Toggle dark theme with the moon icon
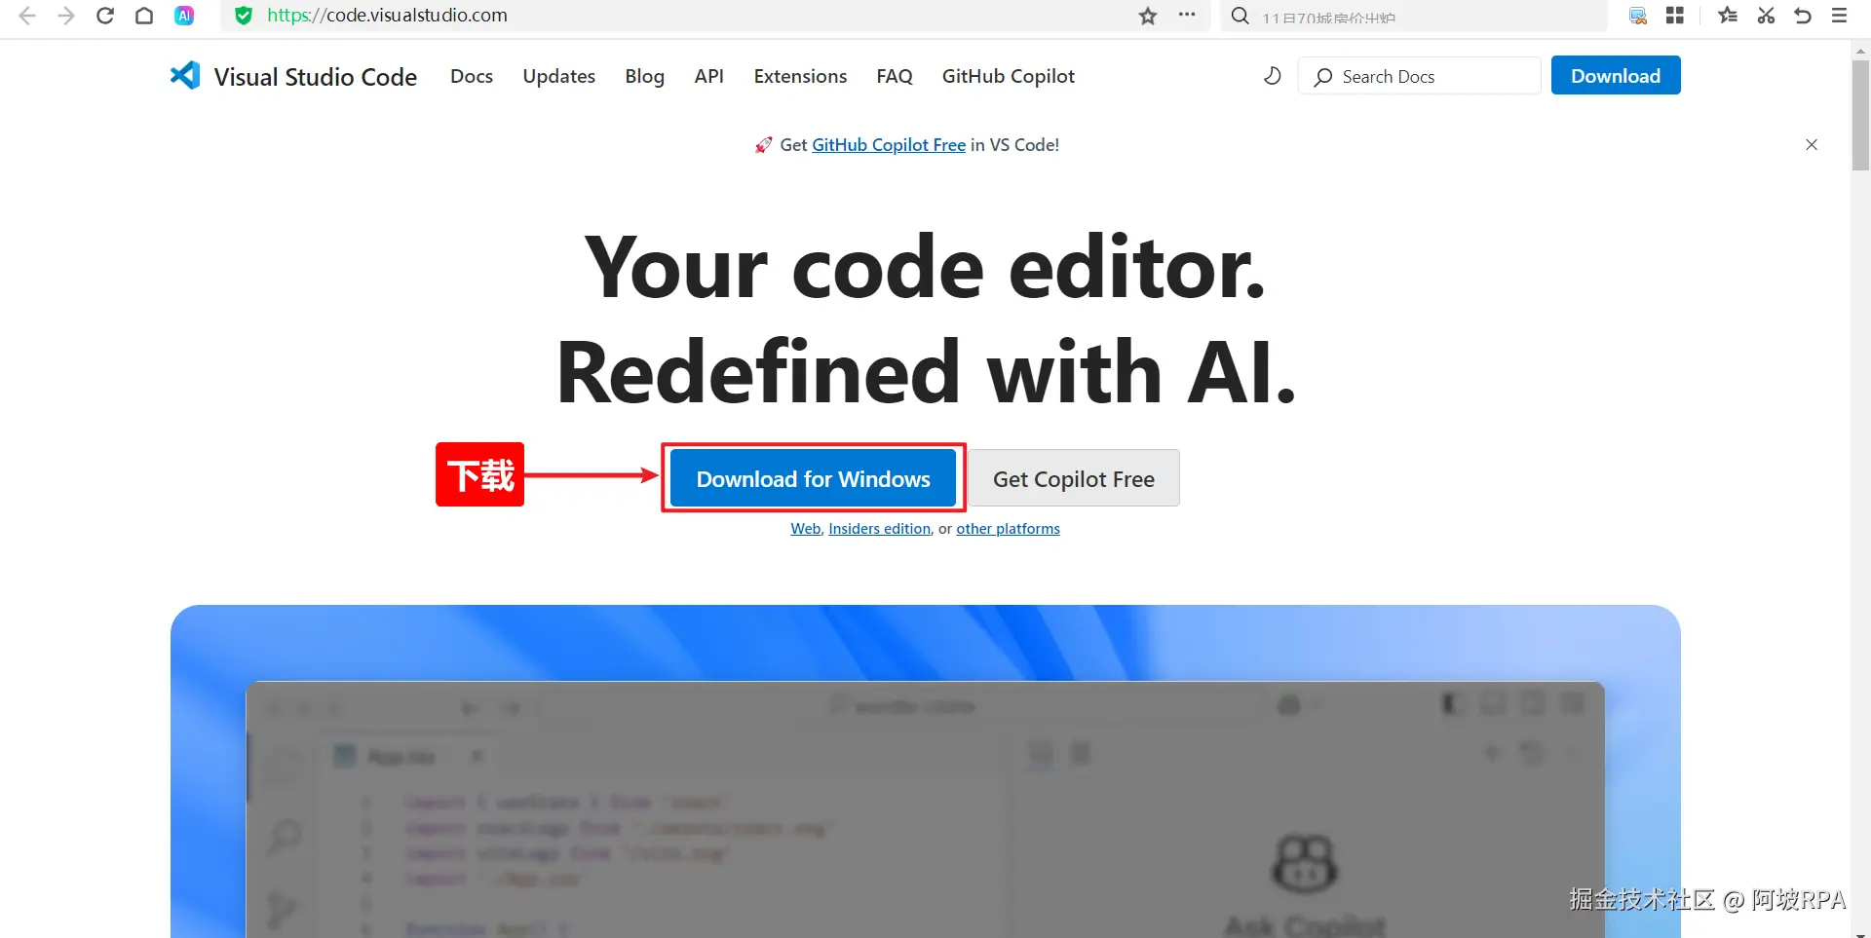 (x=1272, y=76)
